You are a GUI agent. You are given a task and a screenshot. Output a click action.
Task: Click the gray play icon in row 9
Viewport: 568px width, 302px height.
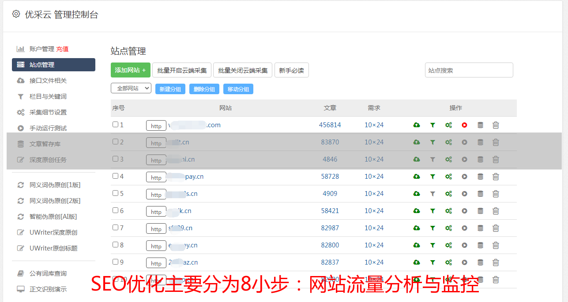[464, 262]
